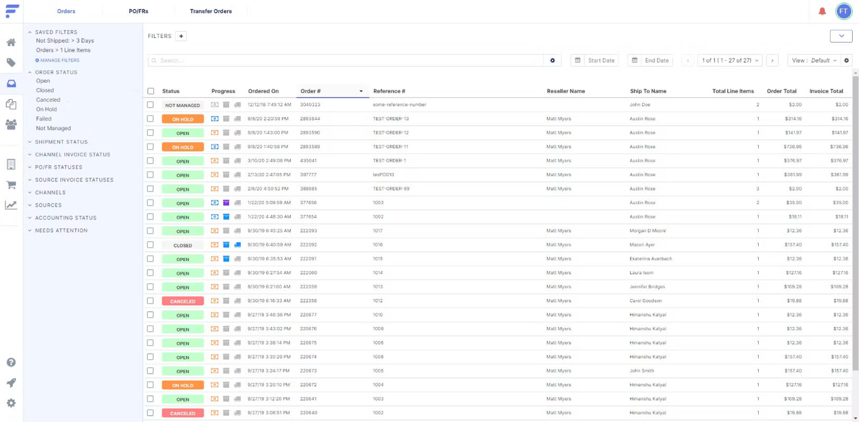Viewport: 859px width, 422px height.
Task: Check the box for order 3040323
Action: tap(150, 105)
